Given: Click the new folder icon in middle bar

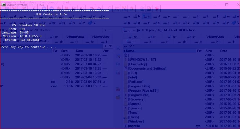Looking at the screenshot, I should pos(118,97).
